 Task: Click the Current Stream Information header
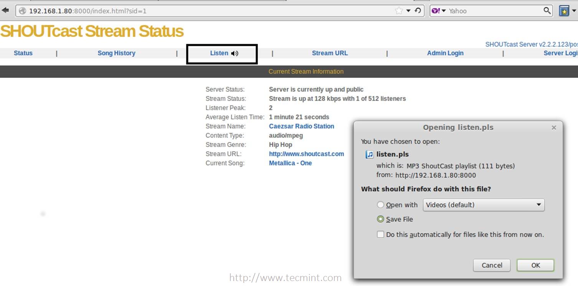(306, 71)
